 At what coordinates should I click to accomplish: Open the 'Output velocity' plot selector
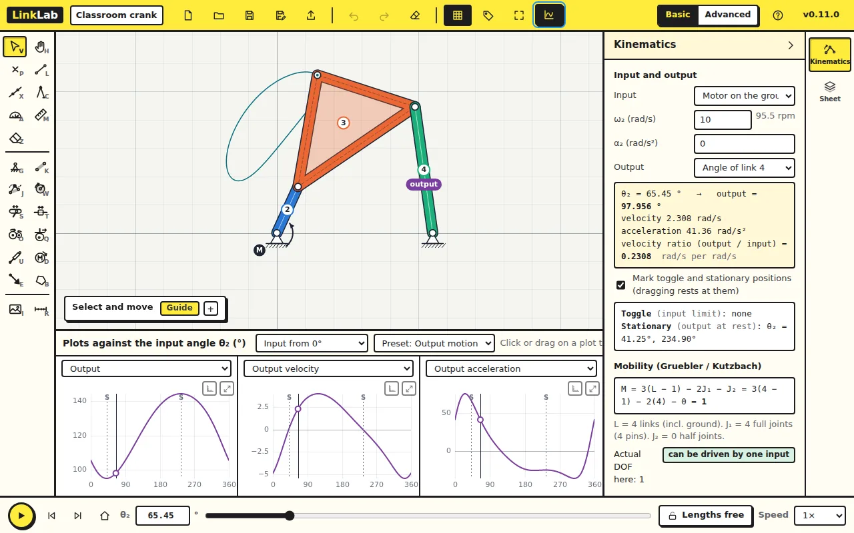pyautogui.click(x=328, y=368)
